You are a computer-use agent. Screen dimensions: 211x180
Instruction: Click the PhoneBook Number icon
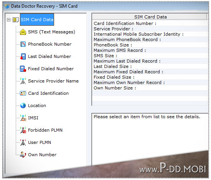(23, 44)
